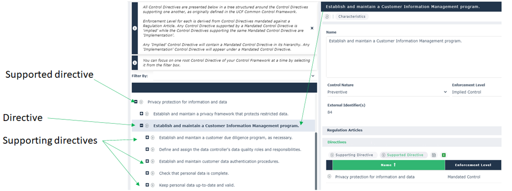Click directive icon next to Check that personal data
The width and height of the screenshot is (512, 191).
point(153,174)
